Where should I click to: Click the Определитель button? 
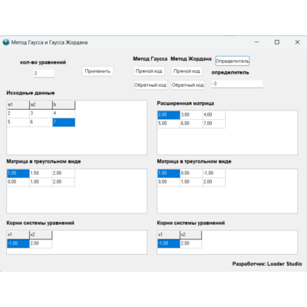[x=233, y=61]
